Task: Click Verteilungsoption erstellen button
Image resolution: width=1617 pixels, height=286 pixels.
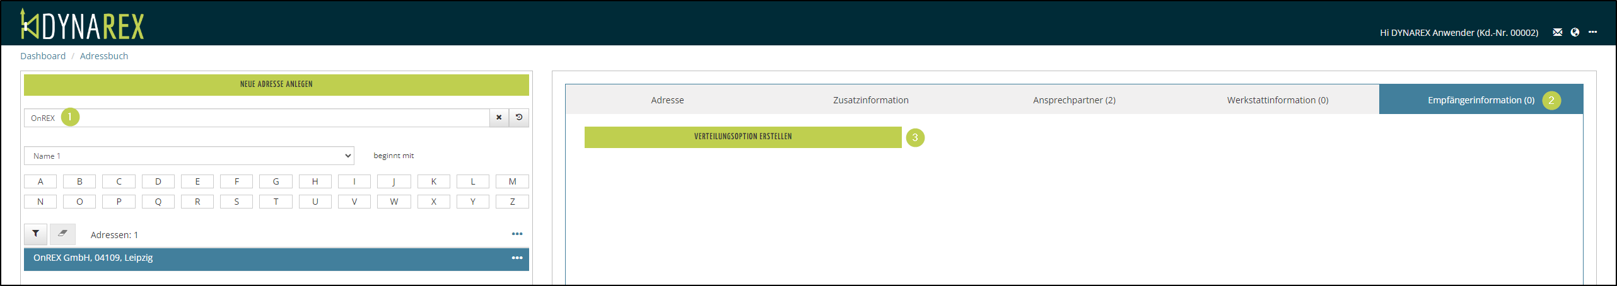Action: (742, 137)
